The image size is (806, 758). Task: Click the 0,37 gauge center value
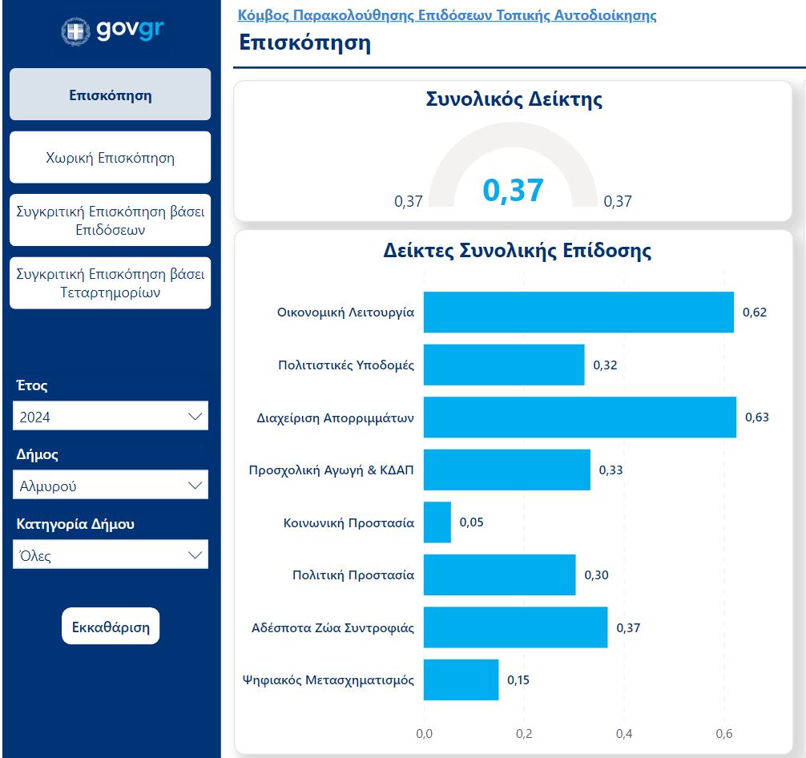pyautogui.click(x=513, y=191)
